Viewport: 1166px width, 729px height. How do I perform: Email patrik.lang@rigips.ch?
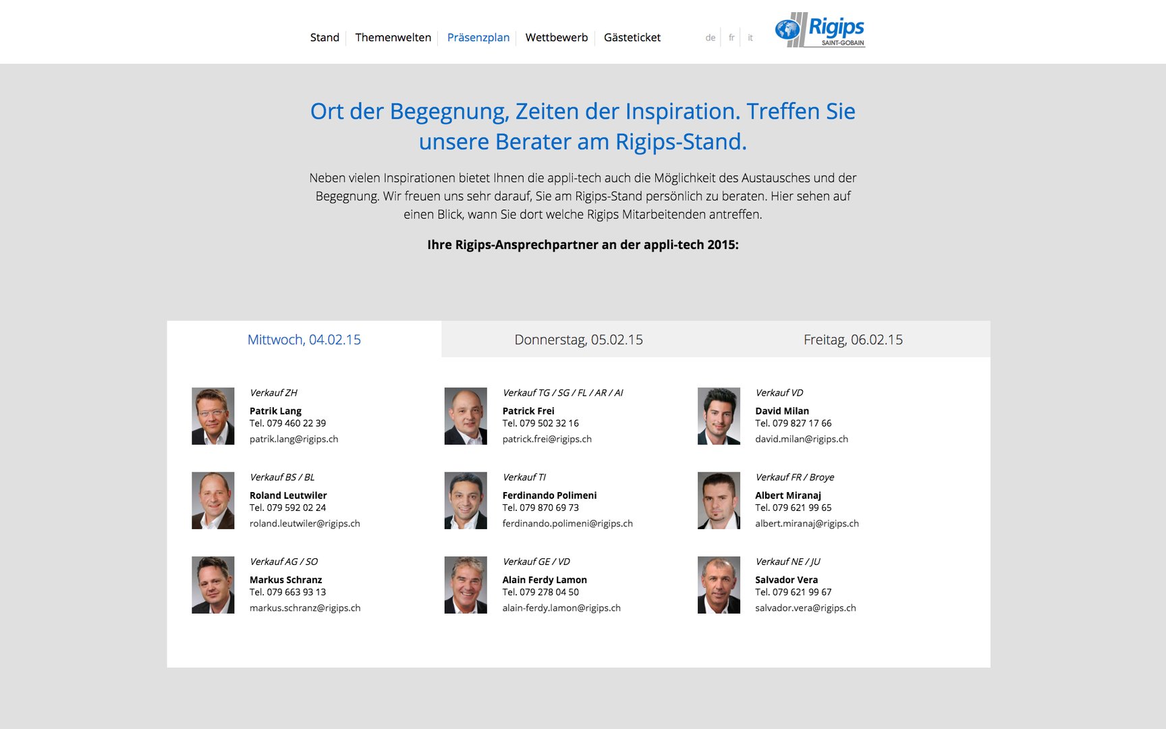click(294, 439)
